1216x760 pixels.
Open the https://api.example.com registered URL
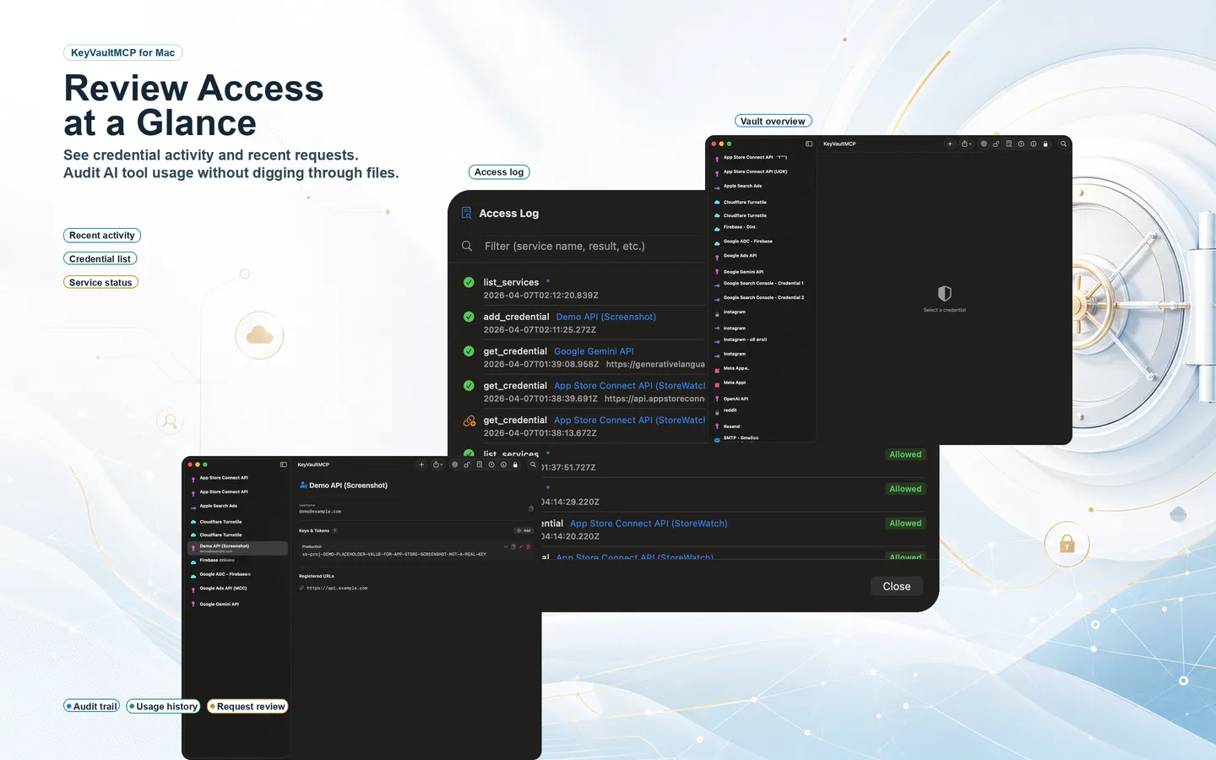(x=337, y=588)
